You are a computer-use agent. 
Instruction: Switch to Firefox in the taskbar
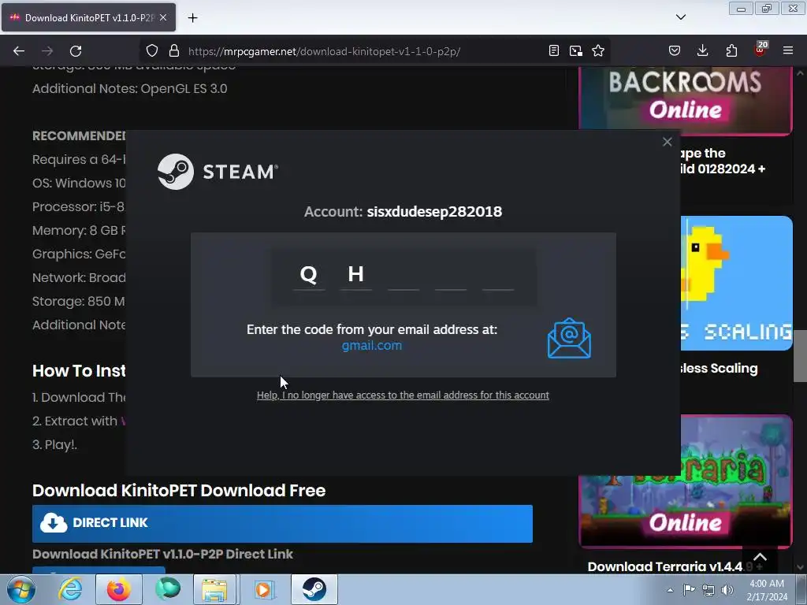tap(119, 589)
